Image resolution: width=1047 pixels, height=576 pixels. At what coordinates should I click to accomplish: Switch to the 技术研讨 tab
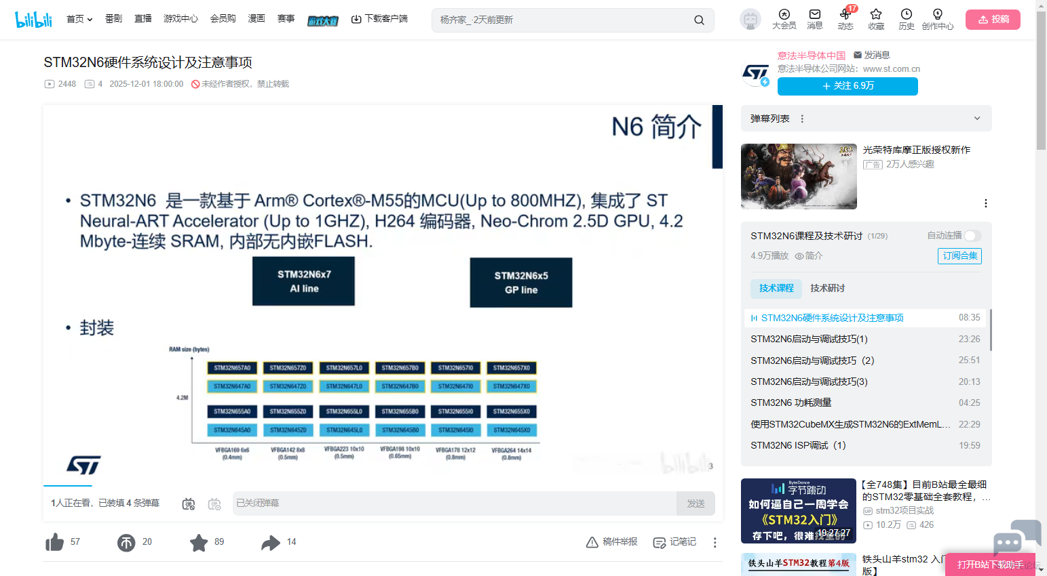[x=827, y=288]
